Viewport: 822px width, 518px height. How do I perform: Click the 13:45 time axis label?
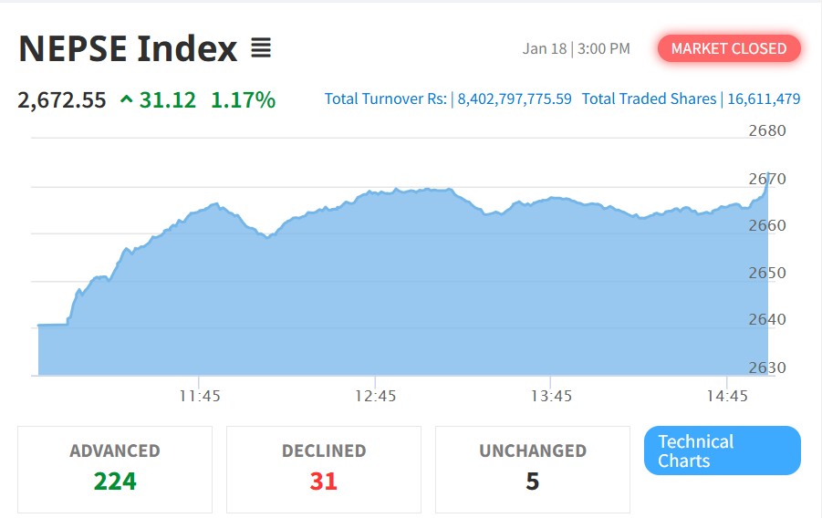click(550, 396)
